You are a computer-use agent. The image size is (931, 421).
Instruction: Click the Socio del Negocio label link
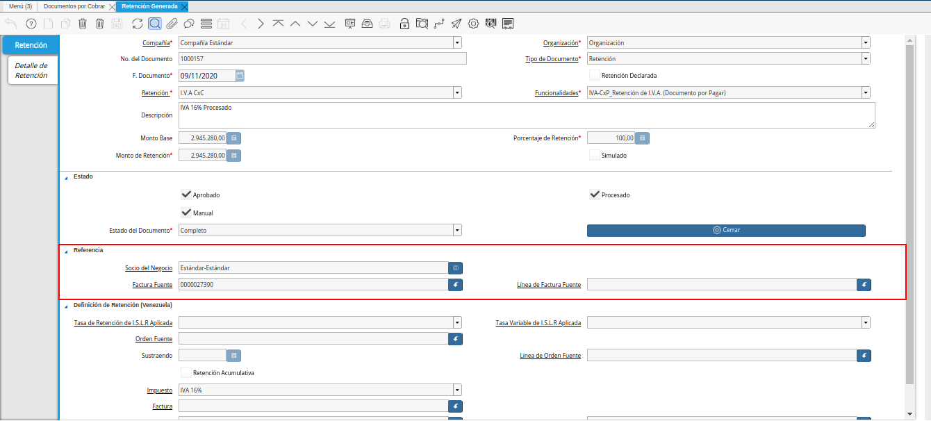[x=149, y=267]
